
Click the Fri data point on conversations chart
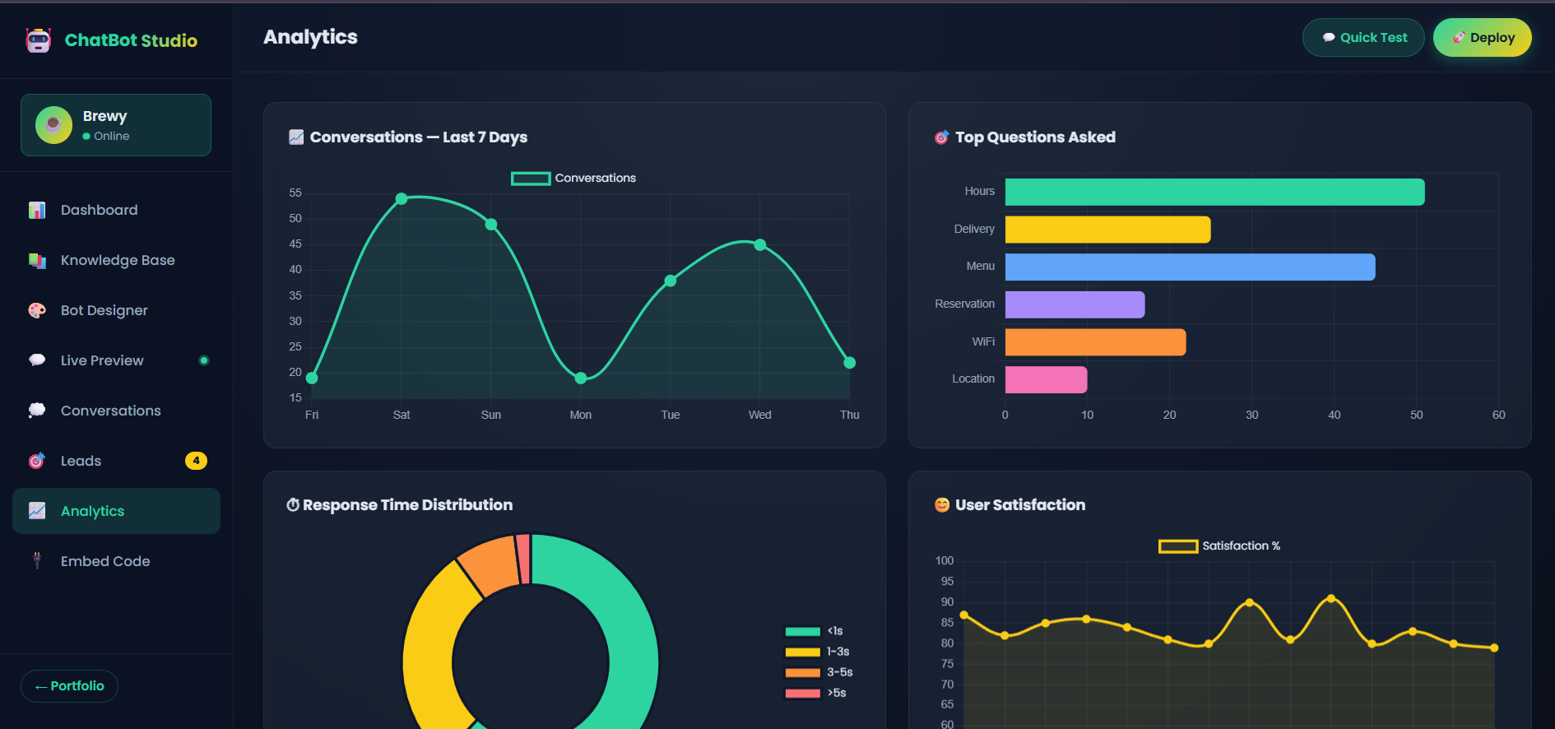pos(312,378)
